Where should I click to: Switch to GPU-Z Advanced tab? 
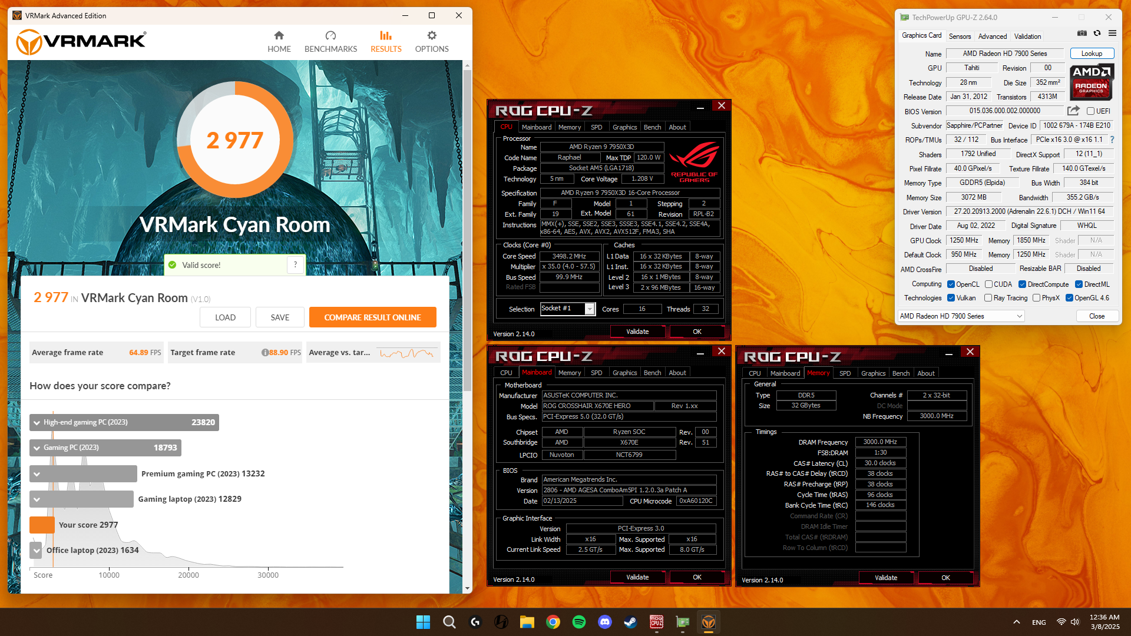coord(992,36)
